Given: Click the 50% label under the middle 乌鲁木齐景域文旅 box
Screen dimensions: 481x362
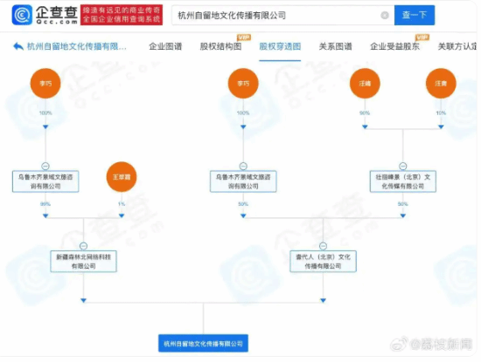Looking at the screenshot, I should click(243, 204).
